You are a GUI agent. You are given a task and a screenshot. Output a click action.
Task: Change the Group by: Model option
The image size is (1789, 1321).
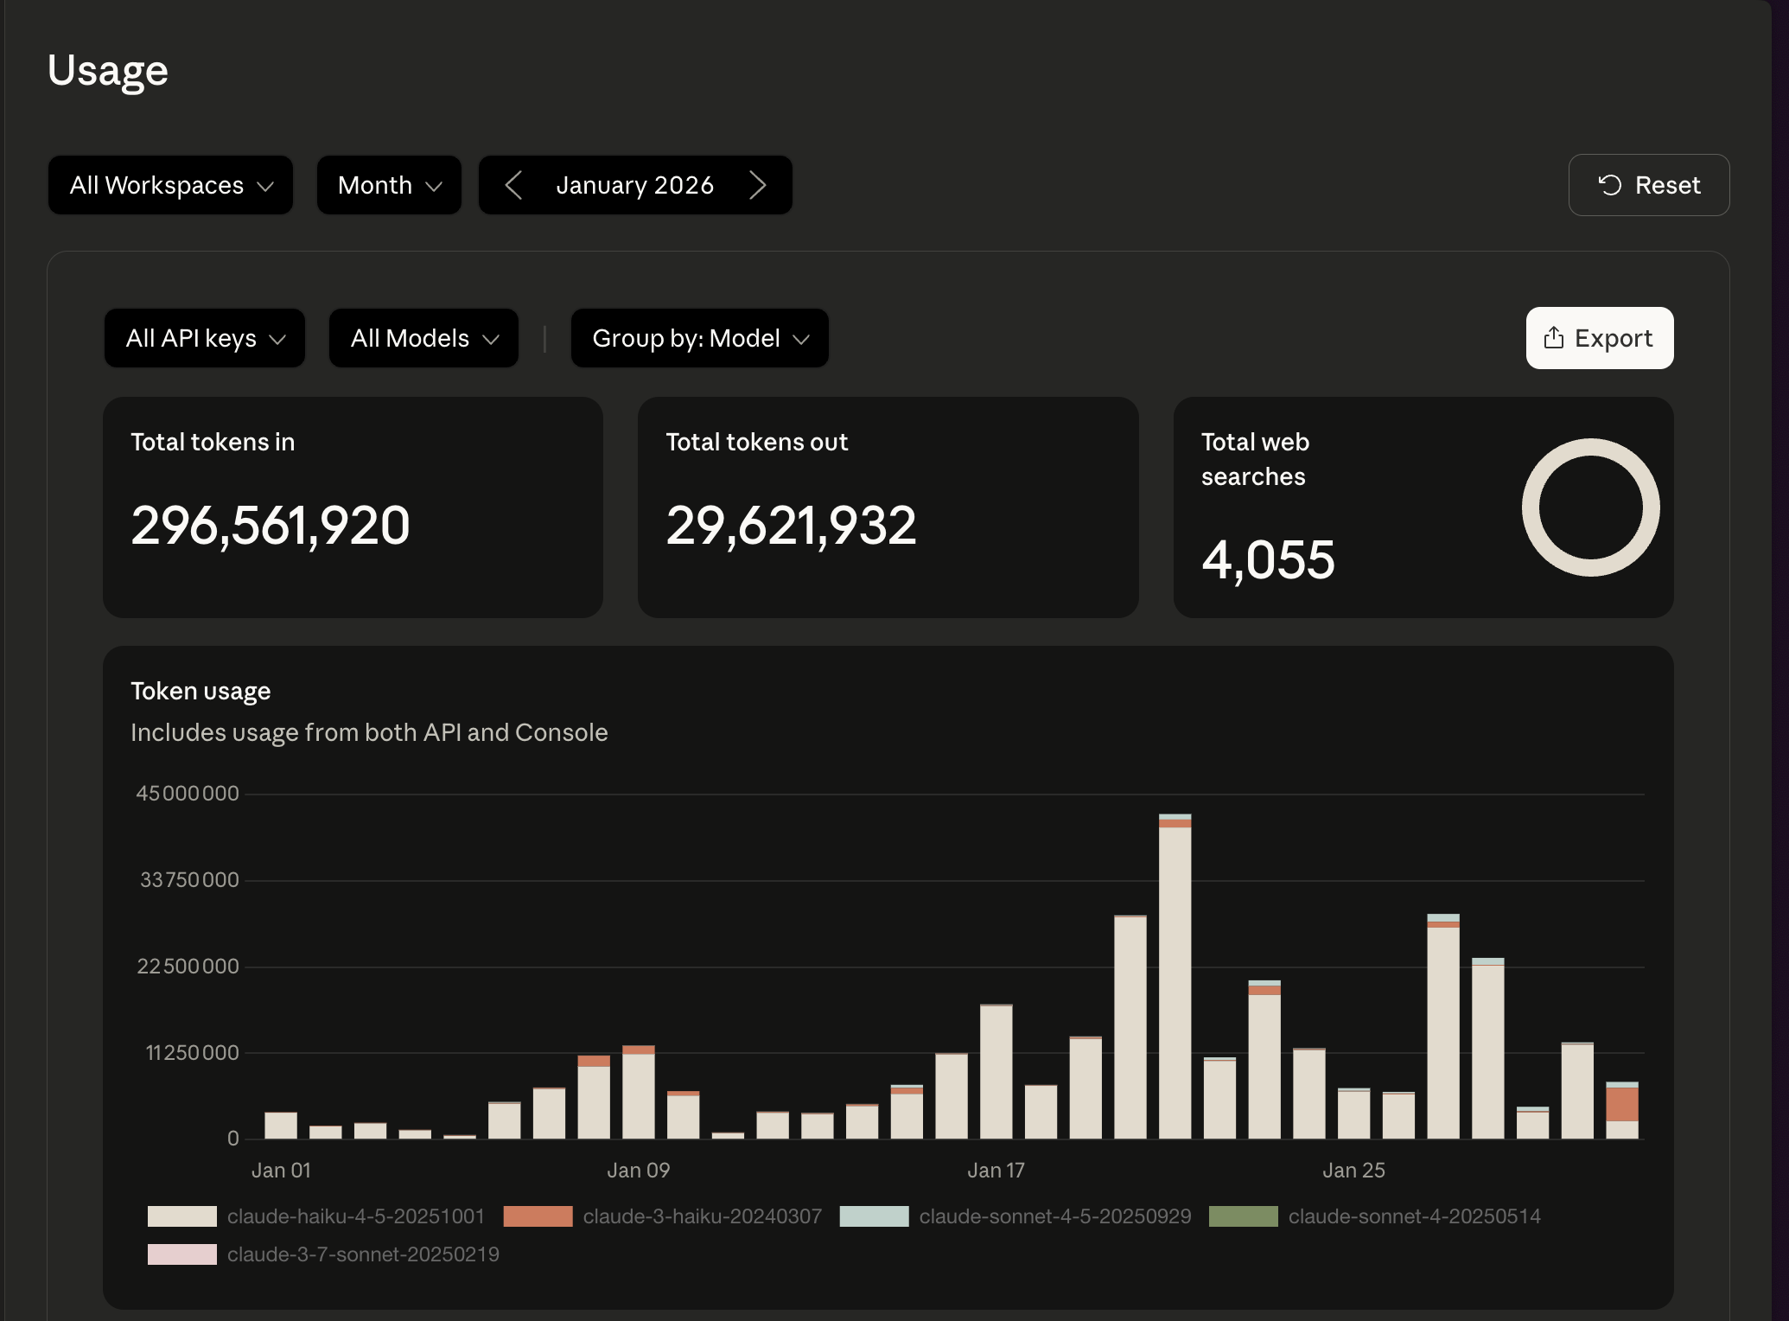pos(699,338)
